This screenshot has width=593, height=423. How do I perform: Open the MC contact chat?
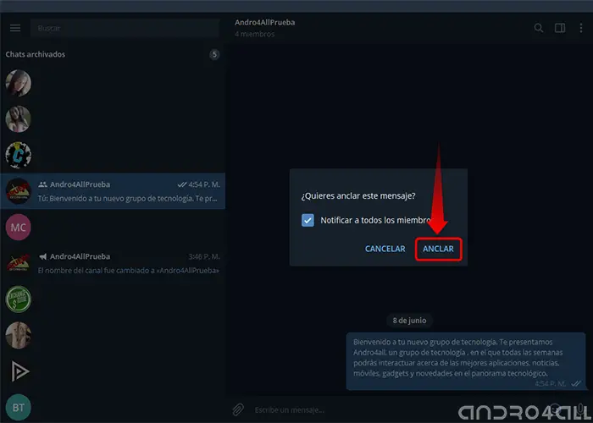tap(18, 227)
